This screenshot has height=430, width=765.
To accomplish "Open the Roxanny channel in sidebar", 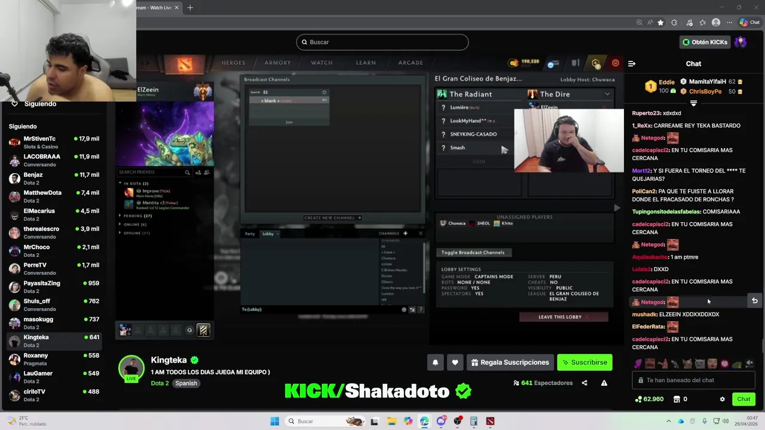I will point(54,359).
